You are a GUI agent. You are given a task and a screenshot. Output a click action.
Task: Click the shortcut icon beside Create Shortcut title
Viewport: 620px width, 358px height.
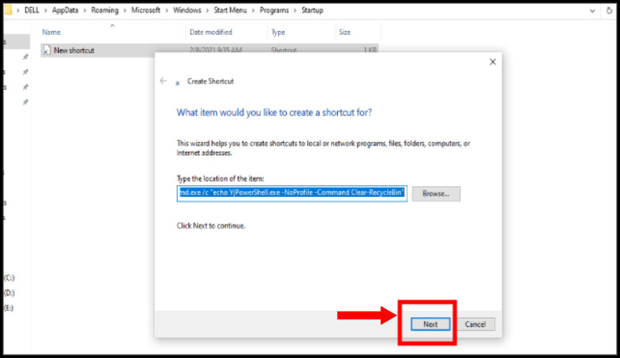pyautogui.click(x=177, y=83)
